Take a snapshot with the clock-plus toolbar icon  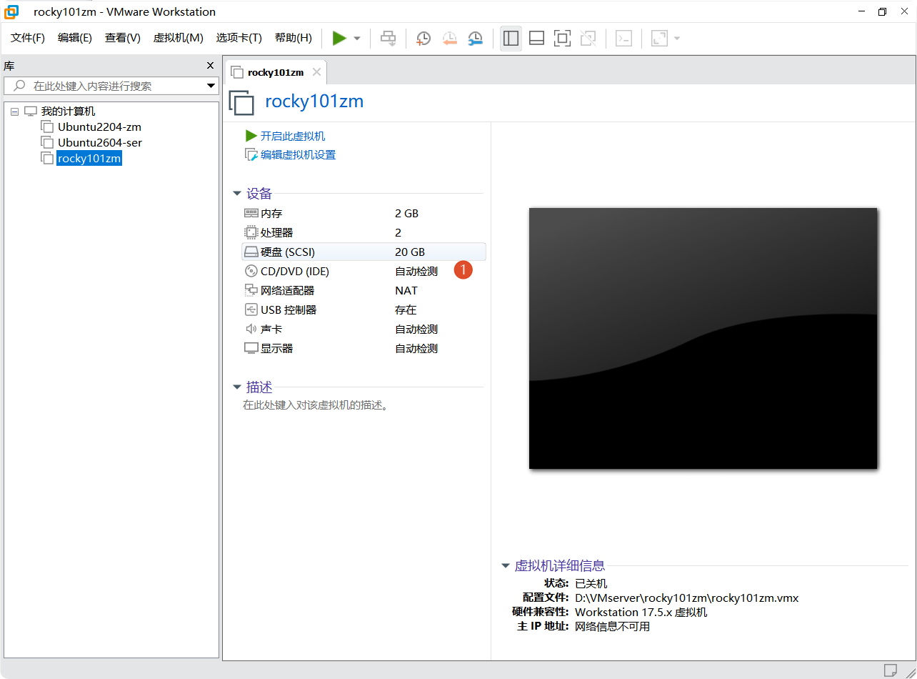tap(424, 38)
